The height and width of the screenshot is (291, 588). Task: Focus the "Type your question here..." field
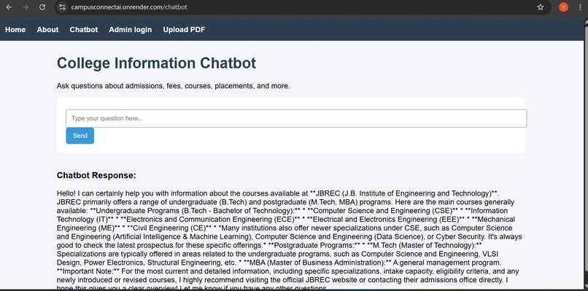pos(296,118)
